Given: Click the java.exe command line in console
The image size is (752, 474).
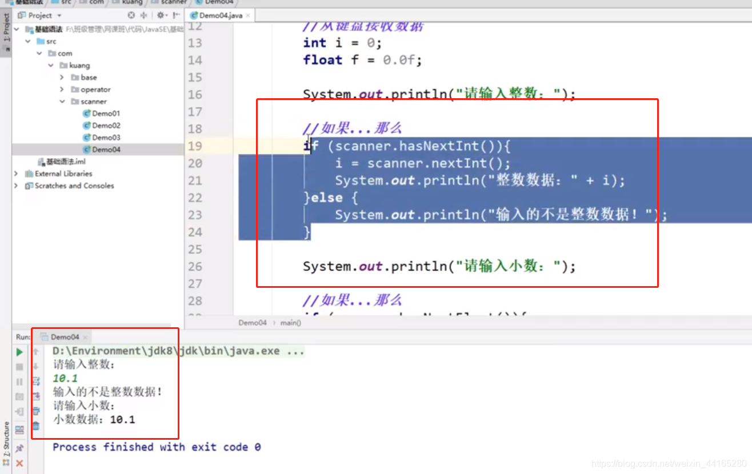Looking at the screenshot, I should (178, 351).
